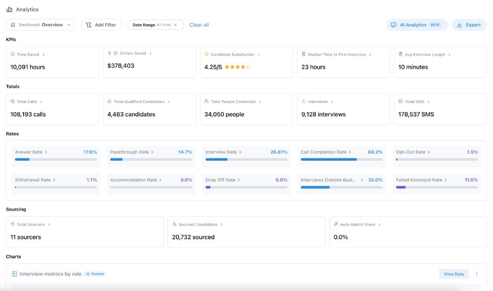The image size is (493, 291).
Task: Click the $378,403 value
Action: pyautogui.click(x=121, y=66)
